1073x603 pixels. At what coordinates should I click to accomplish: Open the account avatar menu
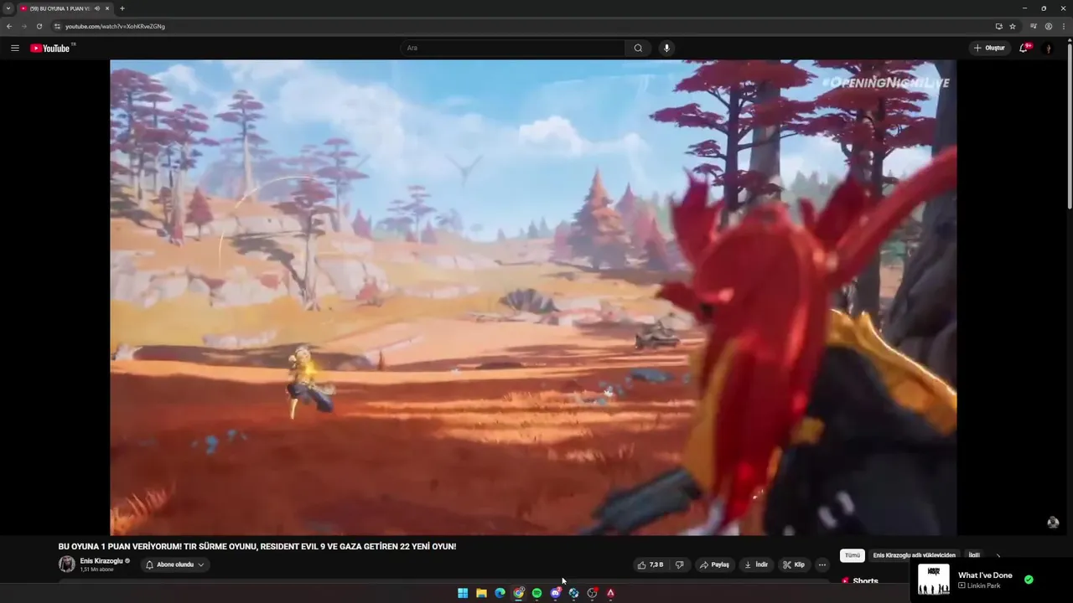click(1048, 48)
